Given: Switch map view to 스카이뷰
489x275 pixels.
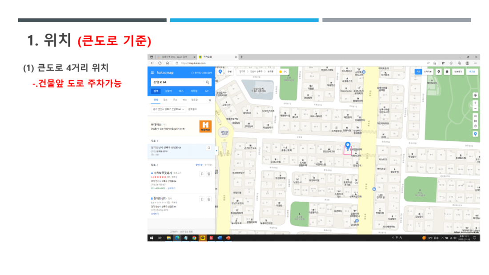Looking at the screenshot, I should tap(428, 72).
